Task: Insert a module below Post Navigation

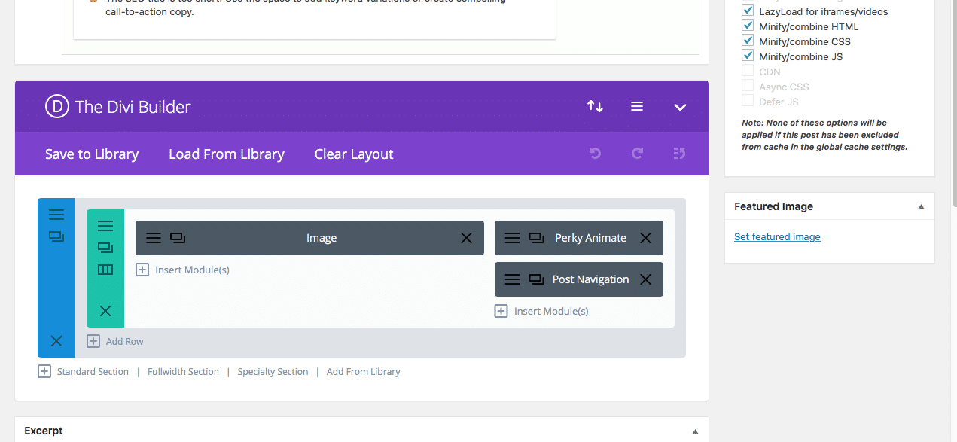Action: [542, 311]
